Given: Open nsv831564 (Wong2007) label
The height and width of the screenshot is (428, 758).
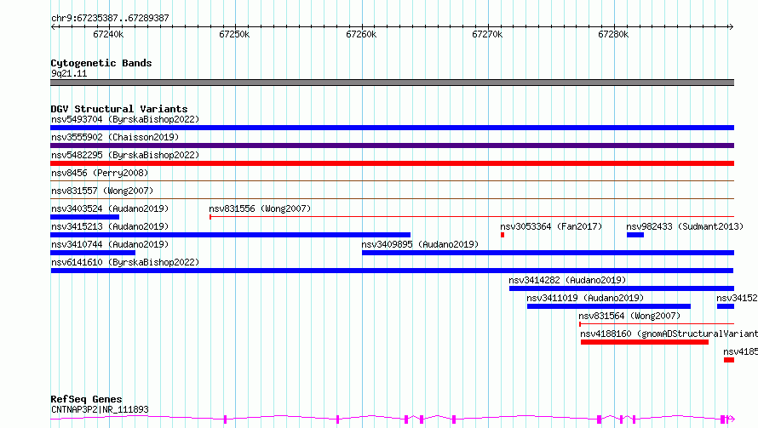Looking at the screenshot, I should [x=629, y=316].
